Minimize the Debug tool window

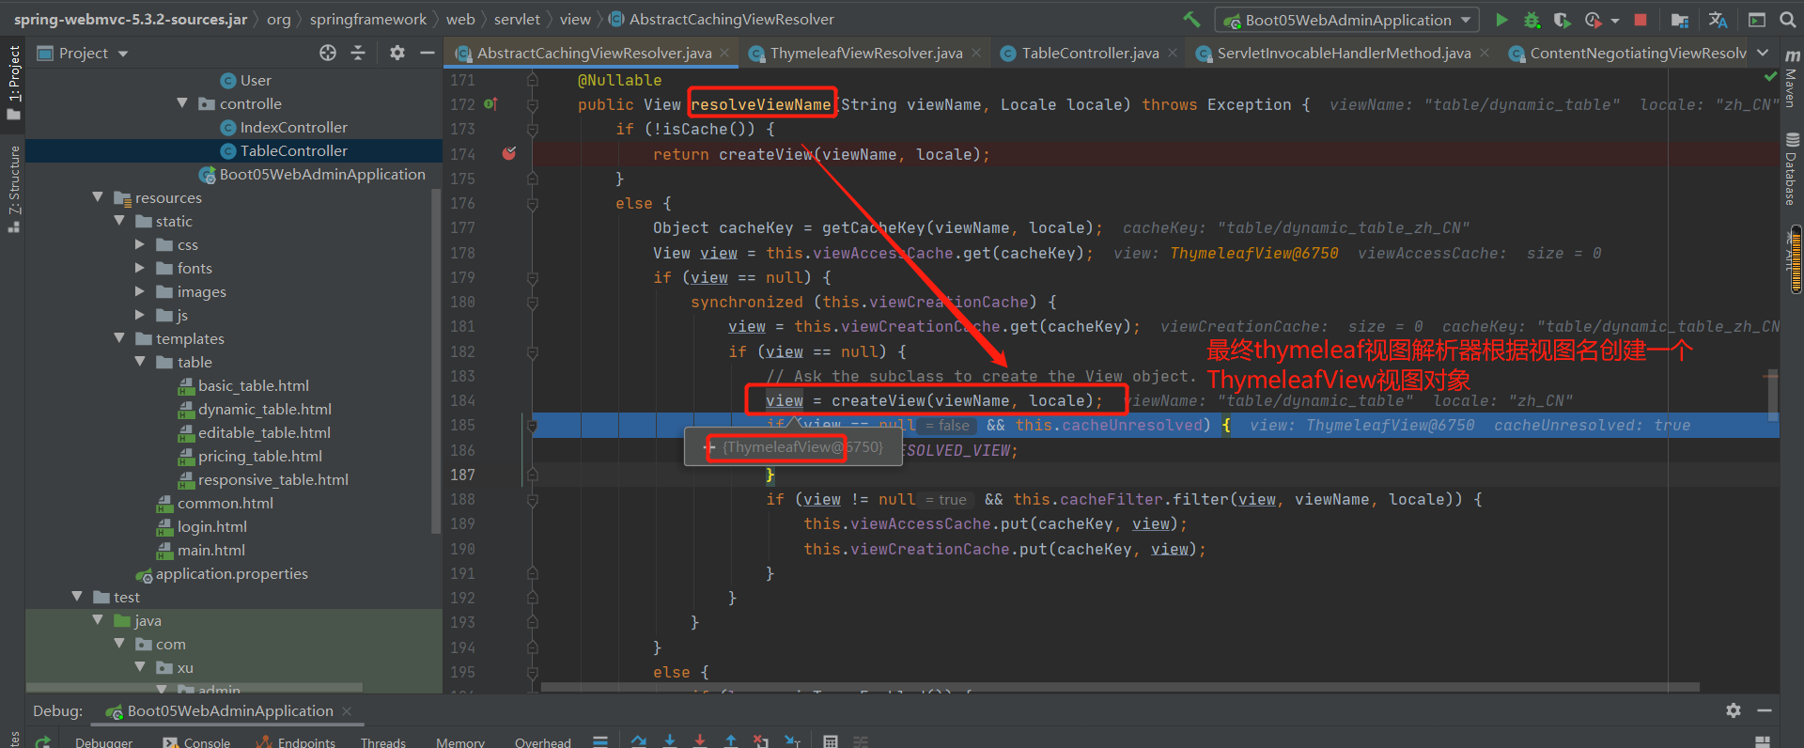coord(1765,710)
